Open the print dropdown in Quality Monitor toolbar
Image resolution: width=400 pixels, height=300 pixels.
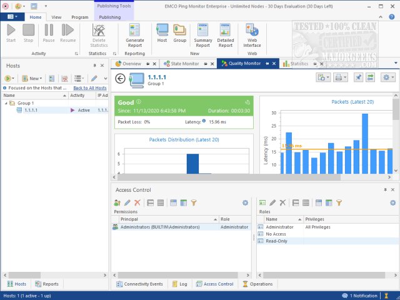point(341,77)
